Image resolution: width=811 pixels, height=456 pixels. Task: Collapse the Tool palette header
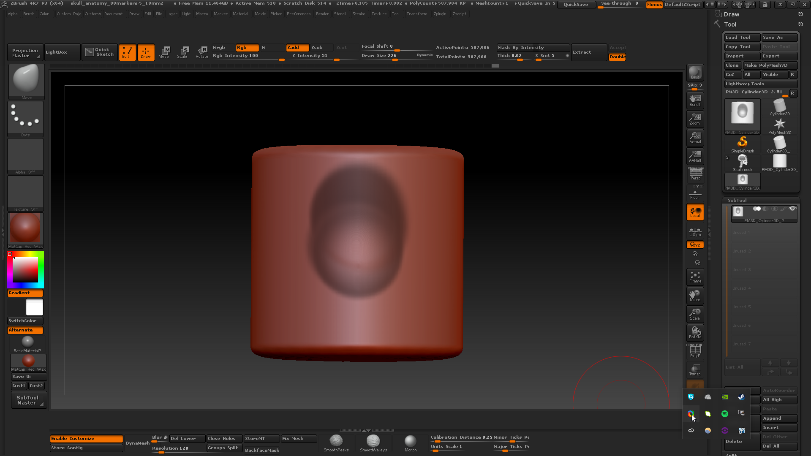pyautogui.click(x=730, y=24)
